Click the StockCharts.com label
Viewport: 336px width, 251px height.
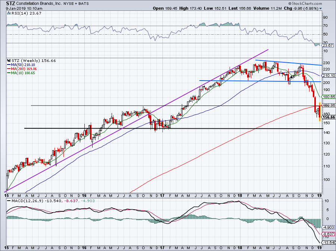(x=305, y=3)
